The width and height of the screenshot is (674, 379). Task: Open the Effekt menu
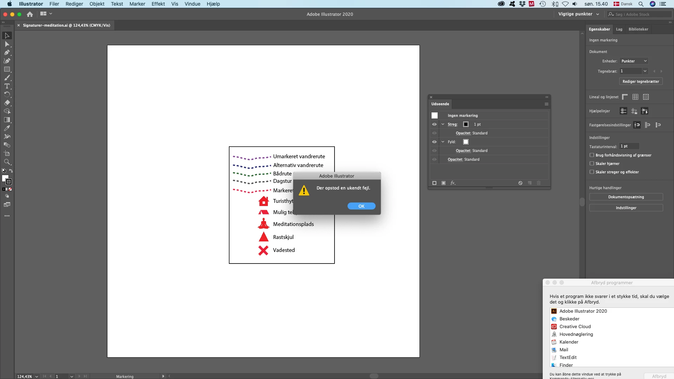pyautogui.click(x=158, y=4)
